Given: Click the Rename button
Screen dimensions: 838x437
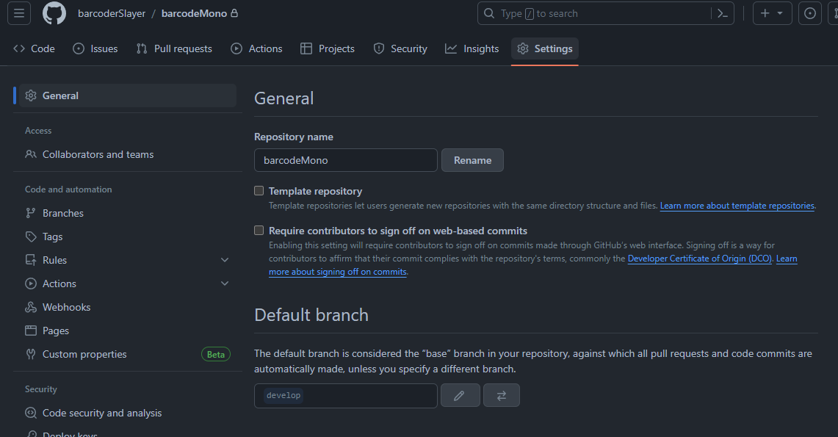Looking at the screenshot, I should click(x=472, y=160).
